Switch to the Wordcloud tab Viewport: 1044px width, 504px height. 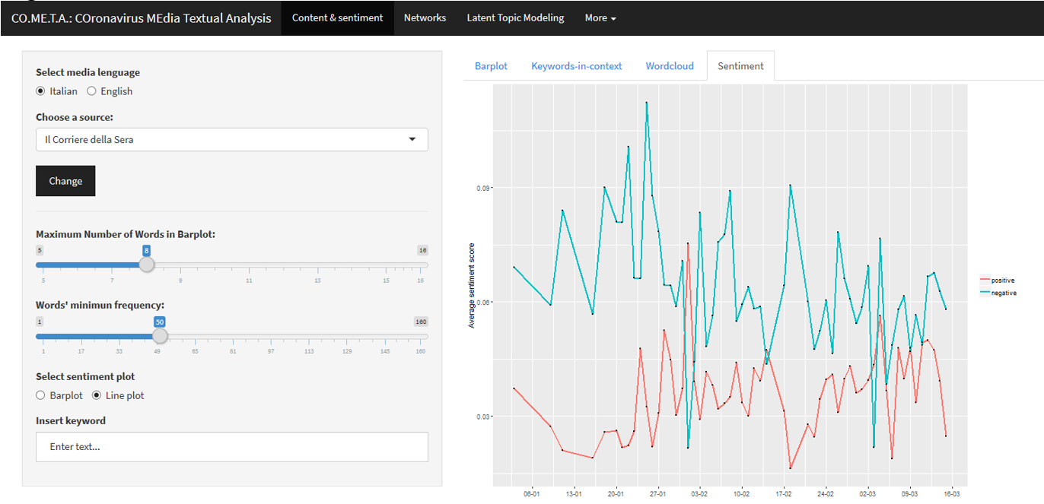(670, 66)
